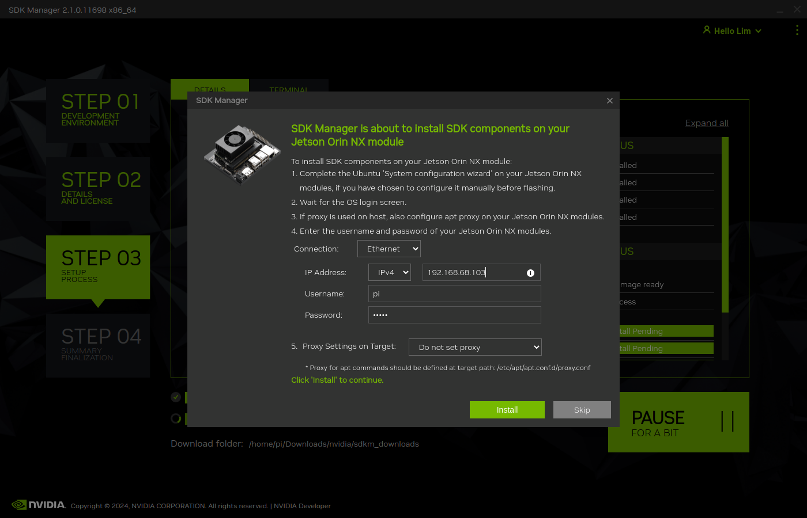Close the SDK Manager dialog with X
Image resolution: width=807 pixels, height=518 pixels.
point(610,101)
